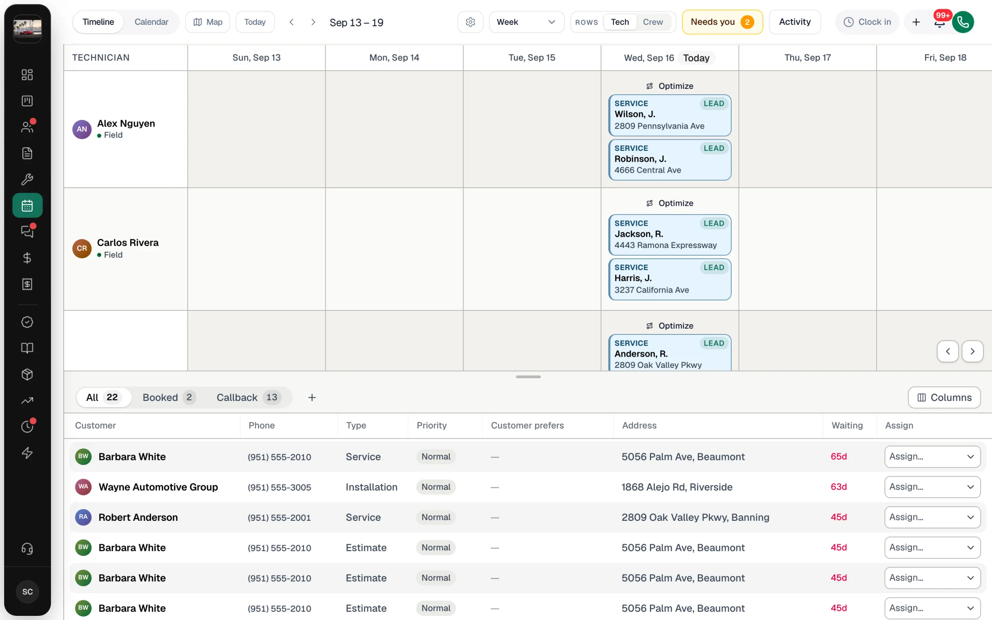
Task: Go to the previous week arrow
Action: pyautogui.click(x=291, y=22)
